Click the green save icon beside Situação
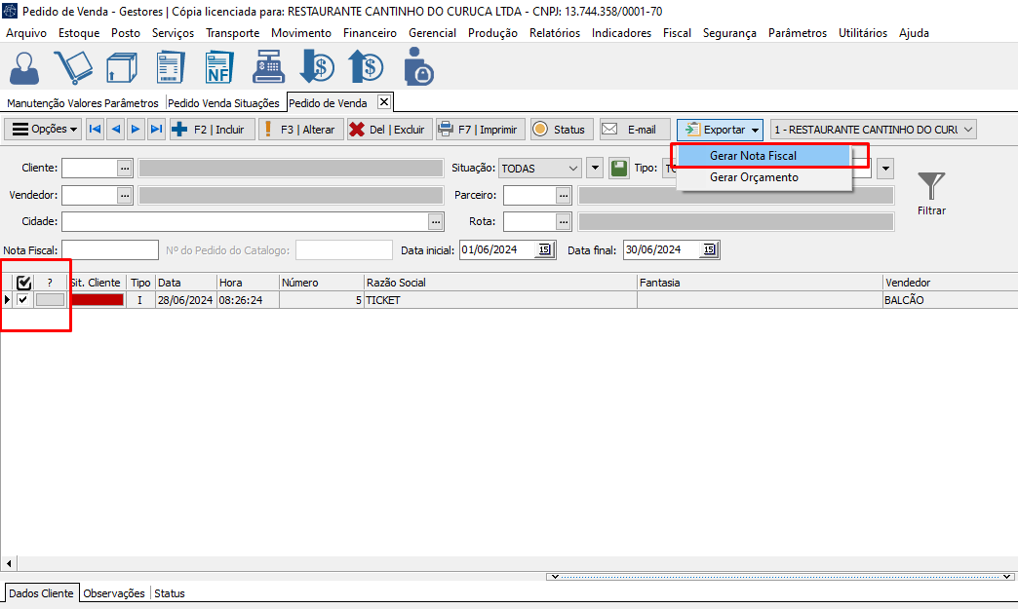 (x=618, y=169)
